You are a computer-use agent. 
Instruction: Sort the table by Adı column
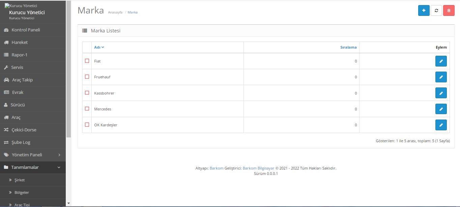click(99, 47)
